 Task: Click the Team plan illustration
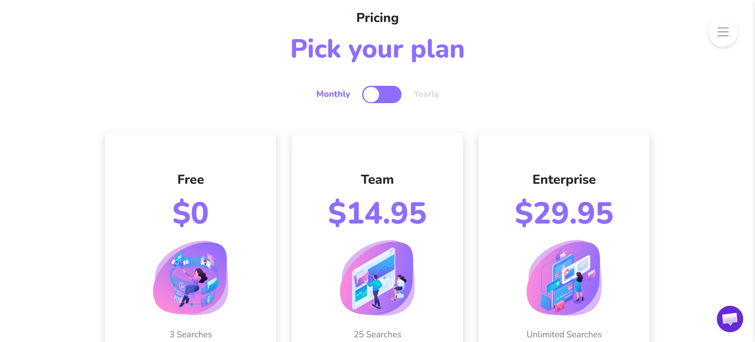[x=377, y=278]
